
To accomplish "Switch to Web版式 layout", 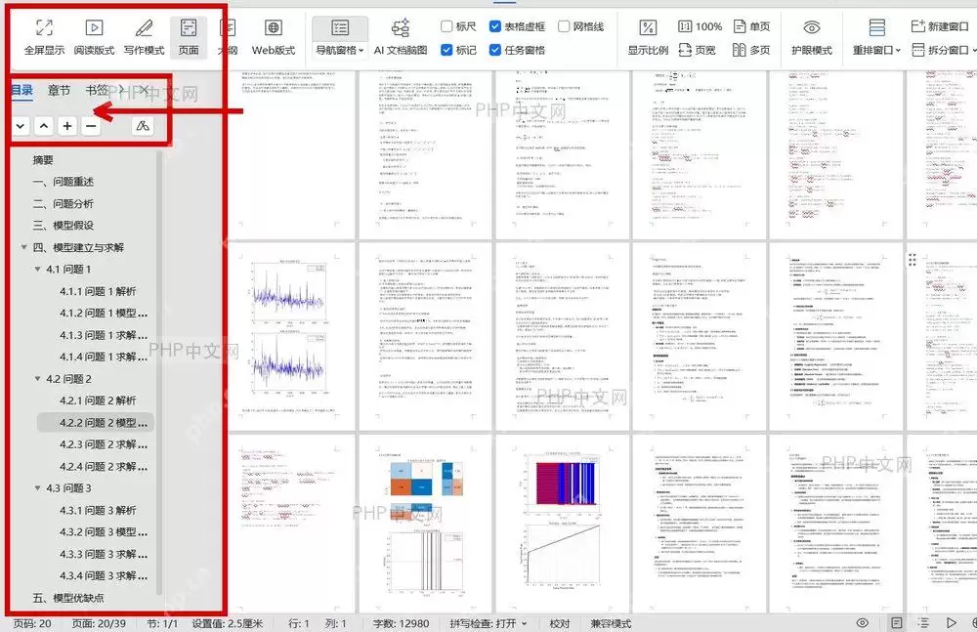I will (x=273, y=37).
